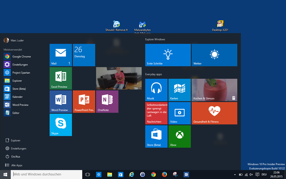The width and height of the screenshot is (286, 179).
Task: Open the Musik headphones tile
Action: pos(156,90)
